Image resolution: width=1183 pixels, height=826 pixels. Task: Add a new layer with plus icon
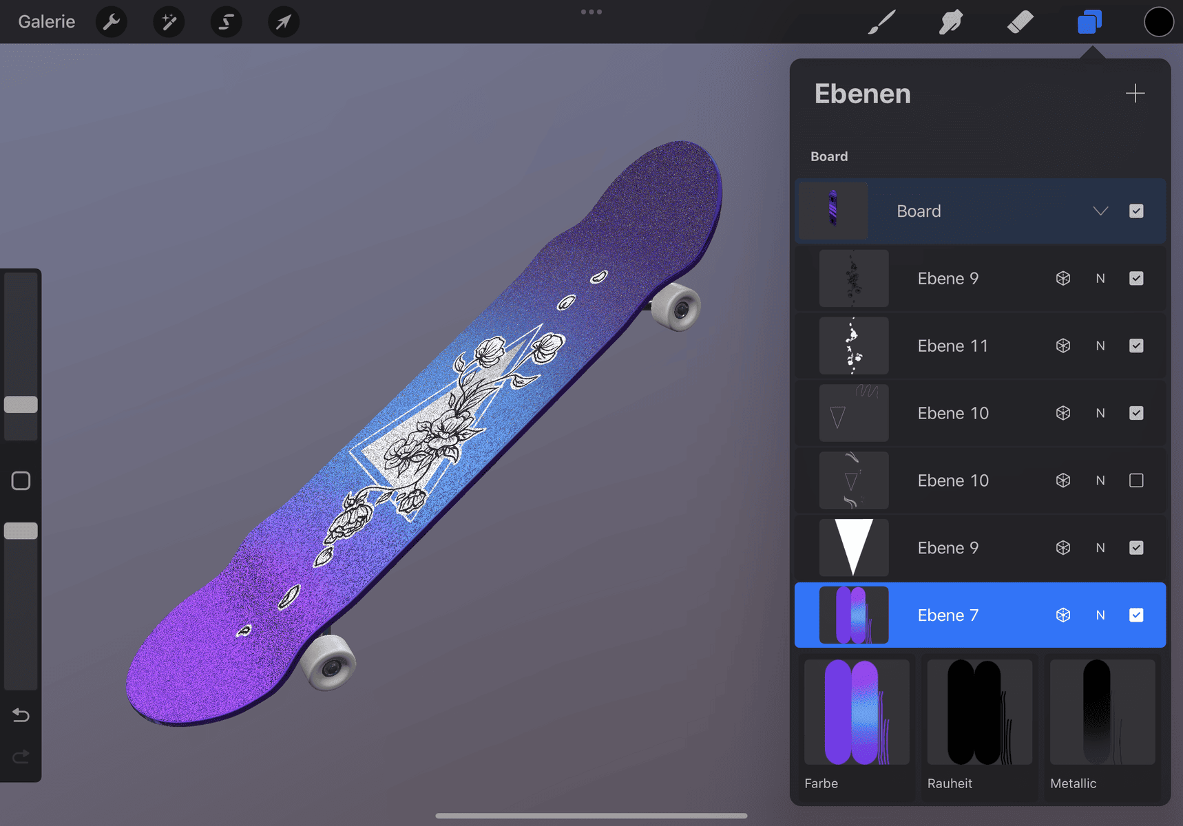(x=1135, y=93)
